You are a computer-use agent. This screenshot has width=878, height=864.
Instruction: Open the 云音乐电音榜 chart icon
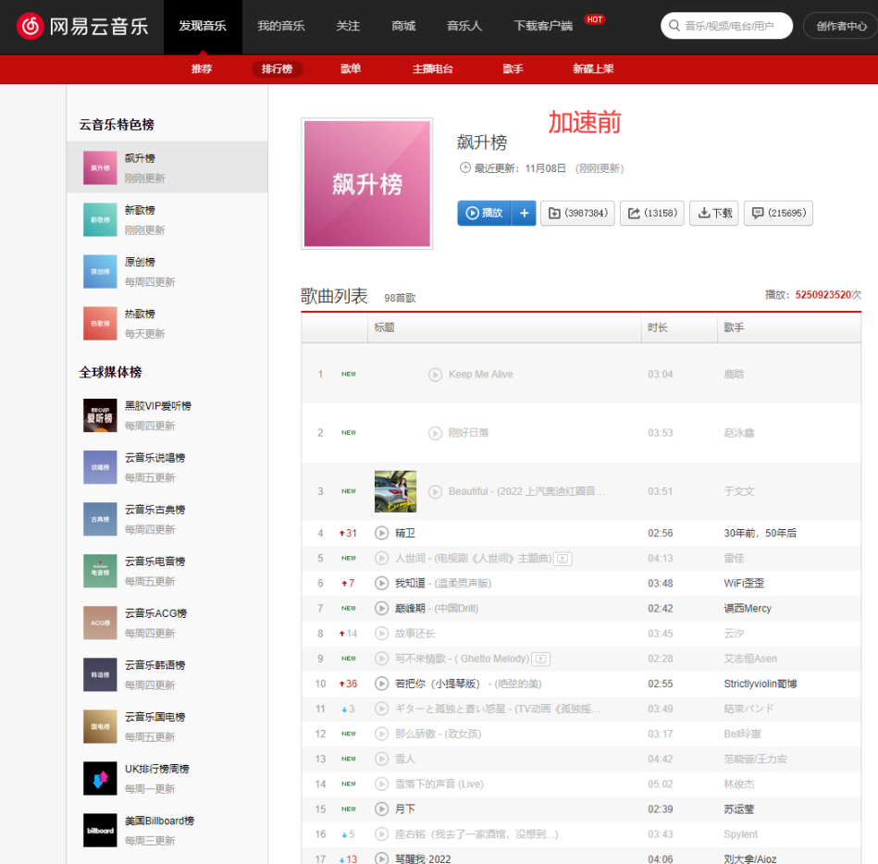[x=100, y=571]
